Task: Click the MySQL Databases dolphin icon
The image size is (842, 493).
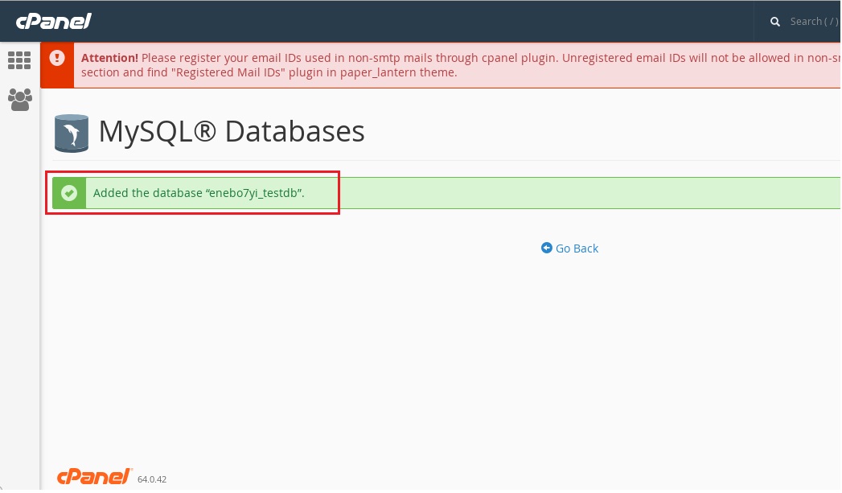Action: [x=72, y=134]
